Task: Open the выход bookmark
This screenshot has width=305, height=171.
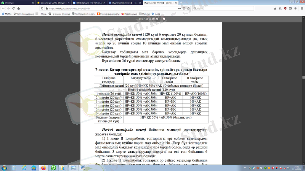Action: [156, 14]
